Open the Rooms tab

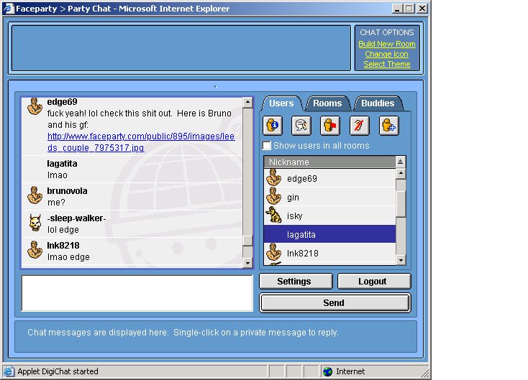click(327, 103)
